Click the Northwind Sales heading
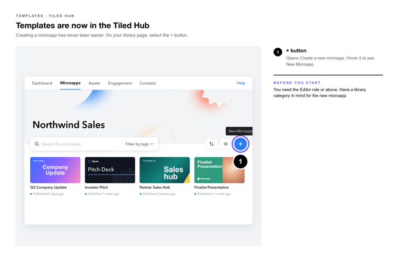 pos(68,124)
